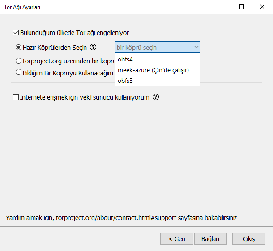Click help icon next to vekil sunucu option
Screen dimensions: 273x251
pos(156,97)
